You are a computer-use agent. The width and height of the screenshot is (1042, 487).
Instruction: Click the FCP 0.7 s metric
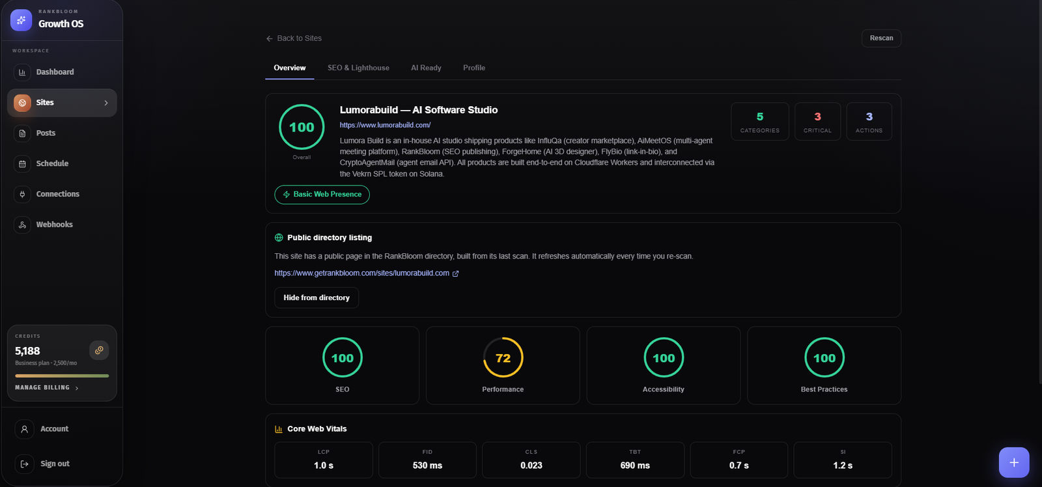pos(739,460)
